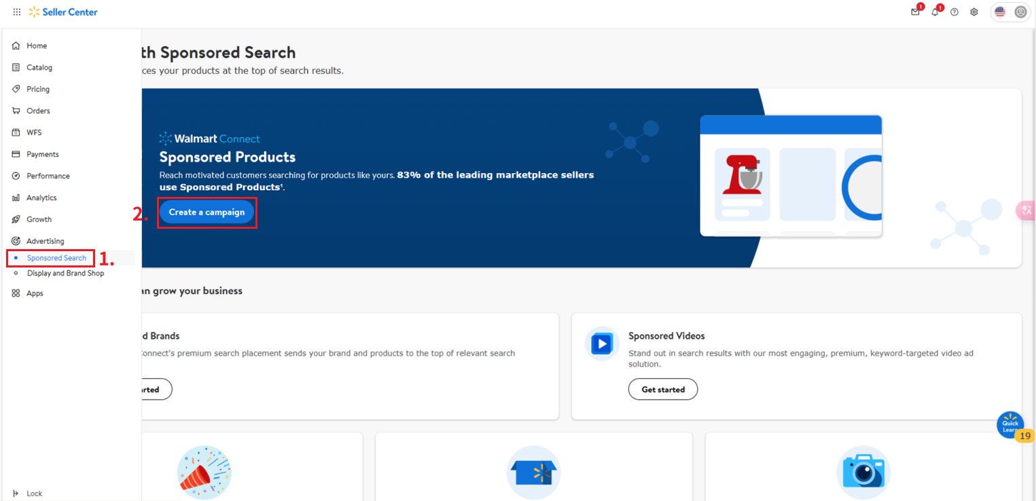Open the notifications bell icon
1036x501 pixels.
tap(935, 12)
